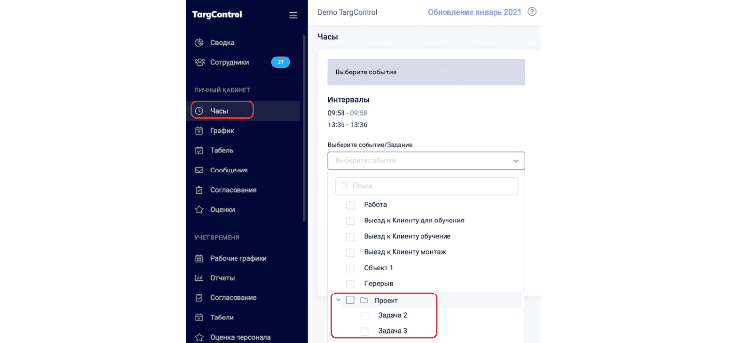This screenshot has height=343, width=736.
Task: Click the help question-mark icon
Action: pos(532,12)
